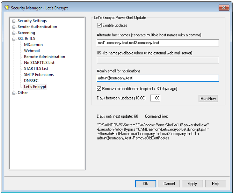This screenshot has height=194, width=234.
Task: Click the Security Manager shield icon
Action: coord(7,8)
